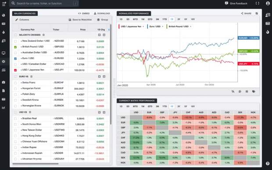
Task: Uncheck the Euro / USD checkbox
Action: 15,59
